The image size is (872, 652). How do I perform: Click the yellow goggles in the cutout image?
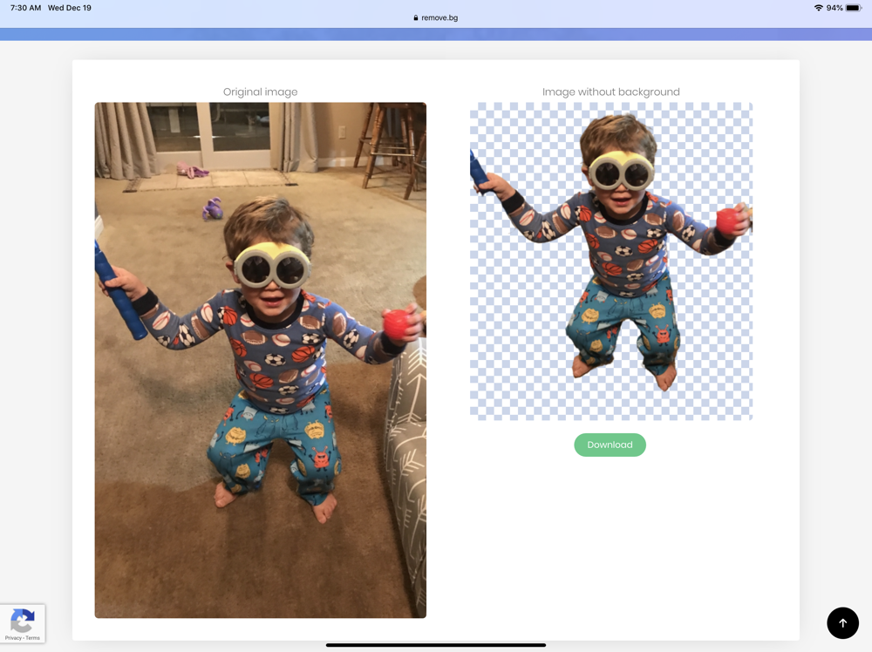click(x=620, y=172)
